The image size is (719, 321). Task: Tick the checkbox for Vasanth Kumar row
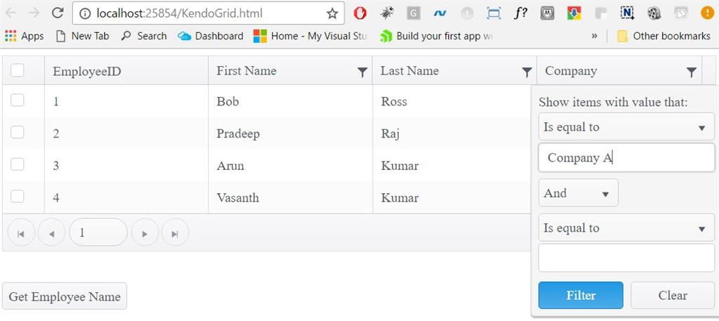18,196
